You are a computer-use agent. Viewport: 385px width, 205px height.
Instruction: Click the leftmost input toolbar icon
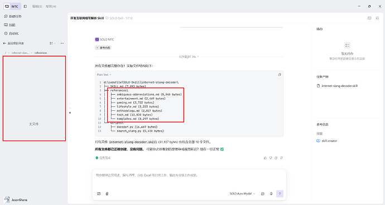coord(99,194)
